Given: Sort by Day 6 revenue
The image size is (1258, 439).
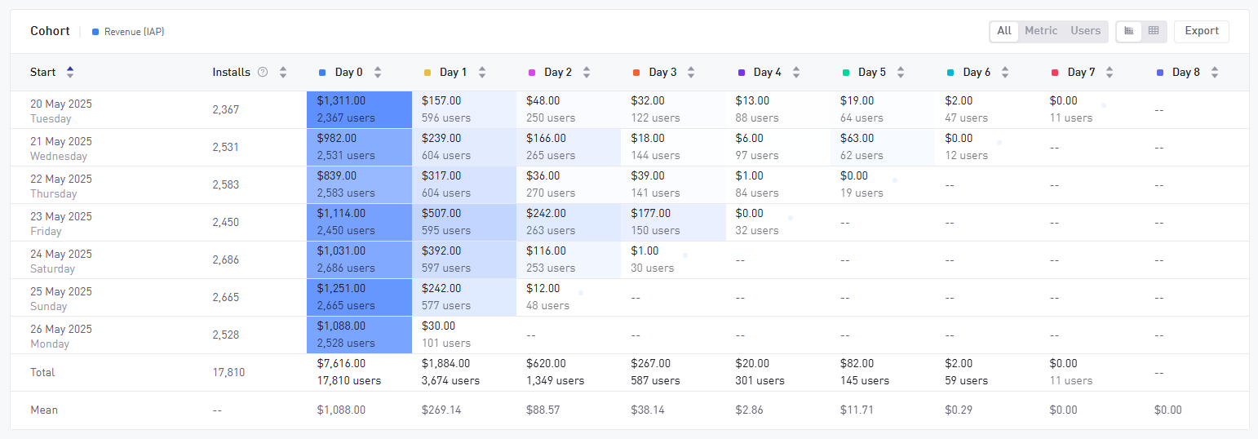Looking at the screenshot, I should pyautogui.click(x=1005, y=72).
